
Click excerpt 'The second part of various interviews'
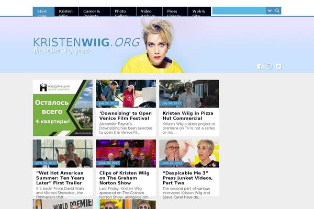pyautogui.click(x=186, y=193)
